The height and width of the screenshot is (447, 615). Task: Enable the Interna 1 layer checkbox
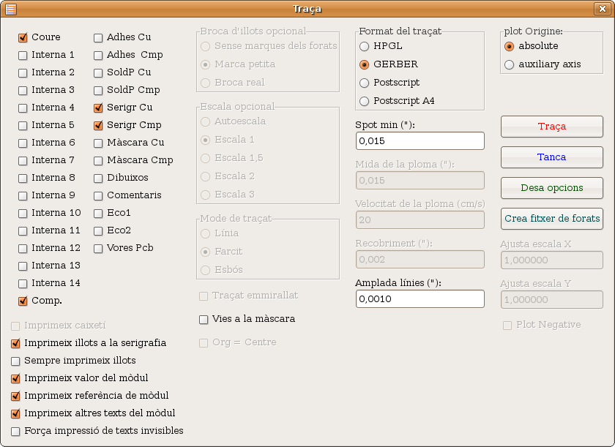(23, 56)
